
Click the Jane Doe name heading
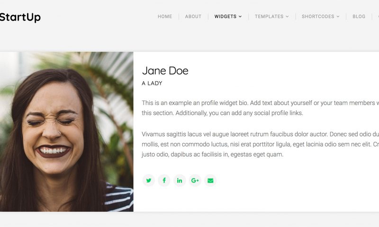pos(165,70)
